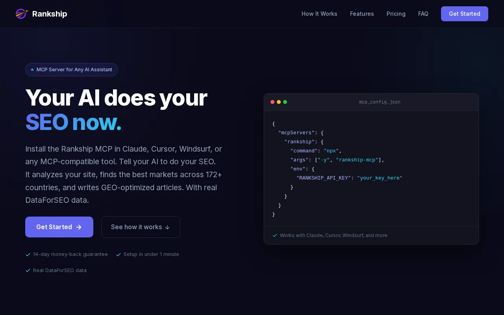Click the "rankship-mcp" argument string
The width and height of the screenshot is (504, 315).
[357, 160]
